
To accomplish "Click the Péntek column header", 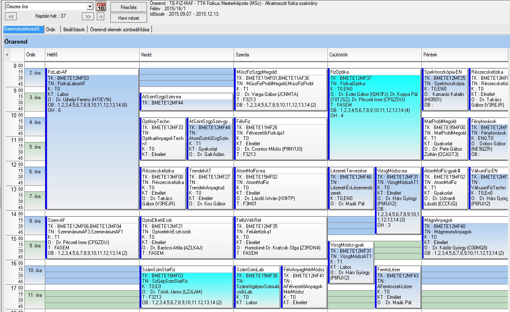I will click(466, 55).
